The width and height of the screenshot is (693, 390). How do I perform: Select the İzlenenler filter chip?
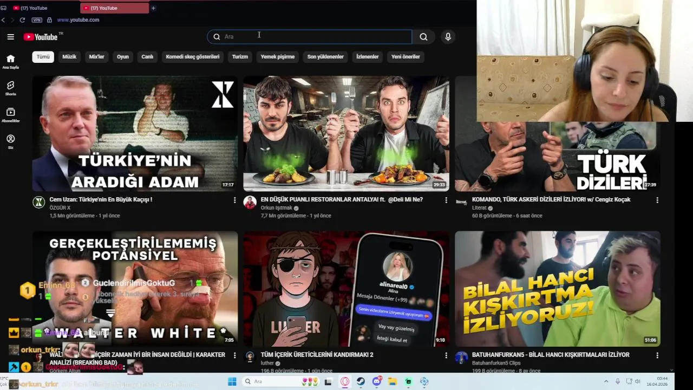click(x=368, y=57)
